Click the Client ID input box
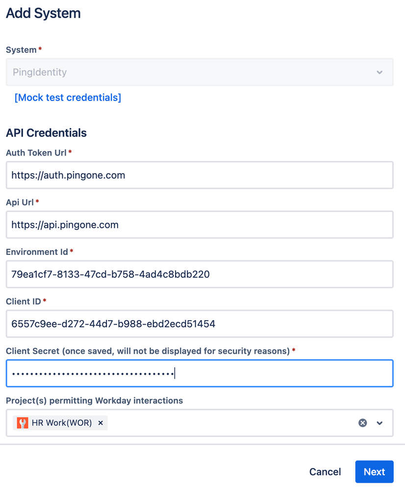405x490 pixels. [x=199, y=324]
